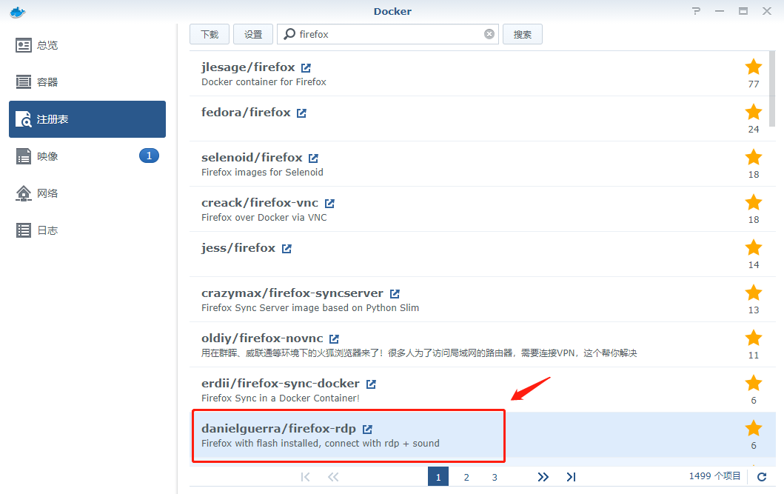784x494 pixels.
Task: Open the 网络 network section
Action: pos(87,193)
